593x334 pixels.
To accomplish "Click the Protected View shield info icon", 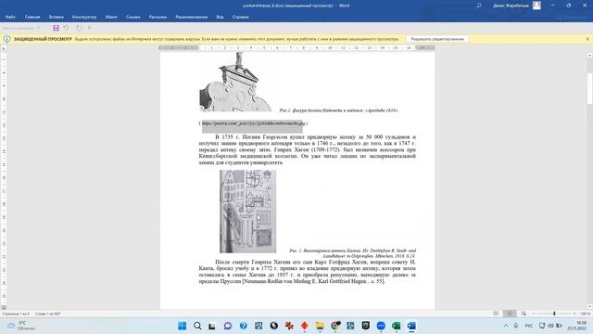I will click(6, 39).
